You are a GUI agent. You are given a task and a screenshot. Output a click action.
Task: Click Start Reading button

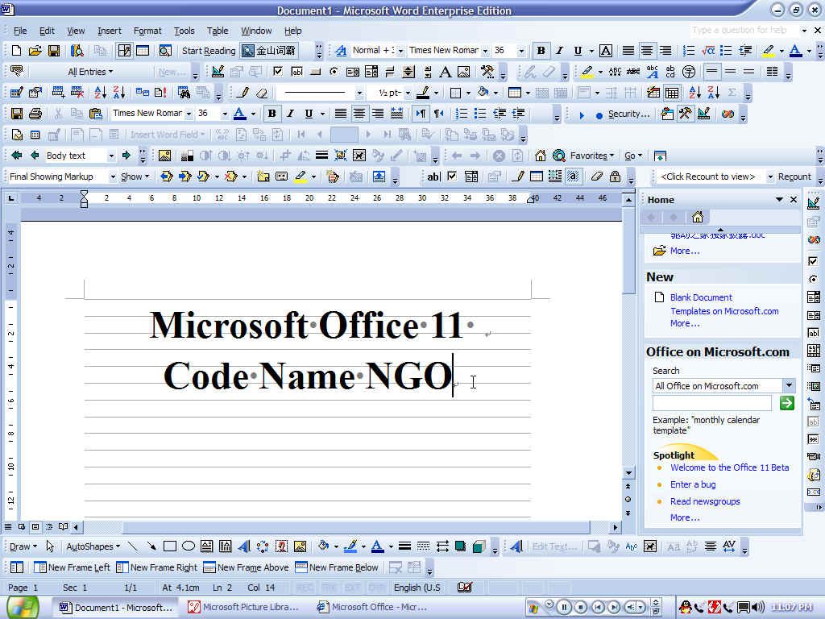[209, 51]
